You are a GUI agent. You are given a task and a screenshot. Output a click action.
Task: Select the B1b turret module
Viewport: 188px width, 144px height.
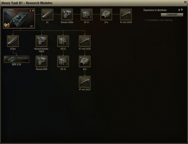[85, 61]
